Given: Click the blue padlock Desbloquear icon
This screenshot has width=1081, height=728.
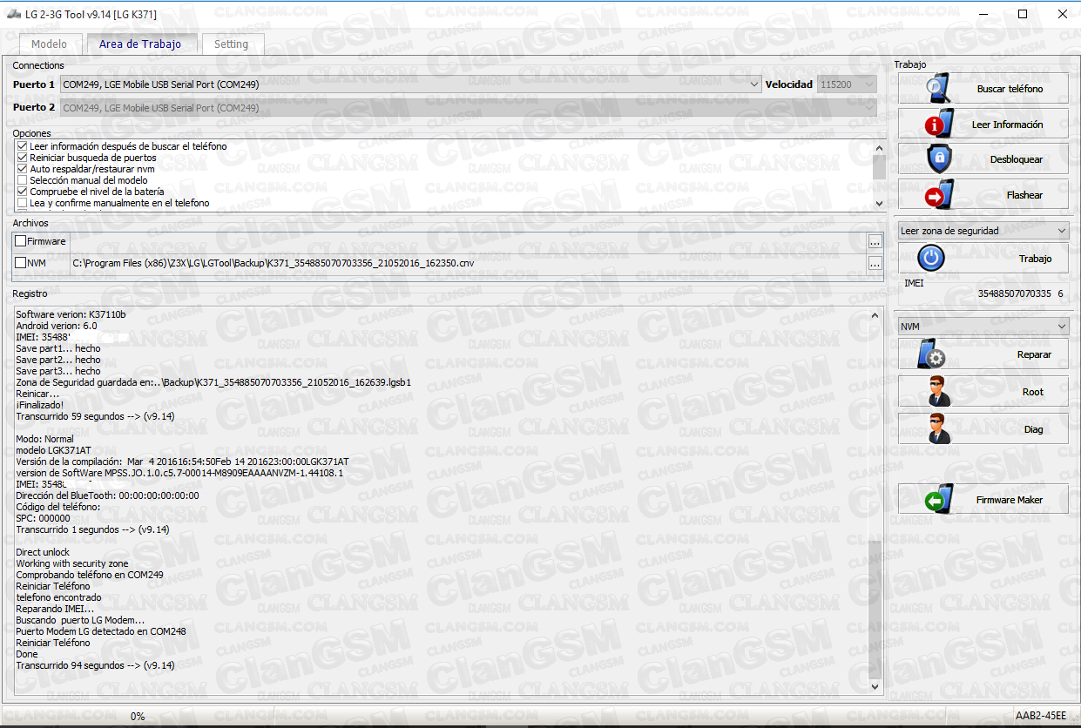Looking at the screenshot, I should (x=939, y=158).
